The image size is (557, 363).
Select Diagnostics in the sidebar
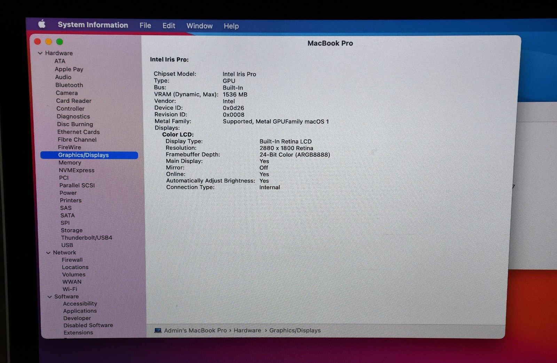[x=73, y=116]
